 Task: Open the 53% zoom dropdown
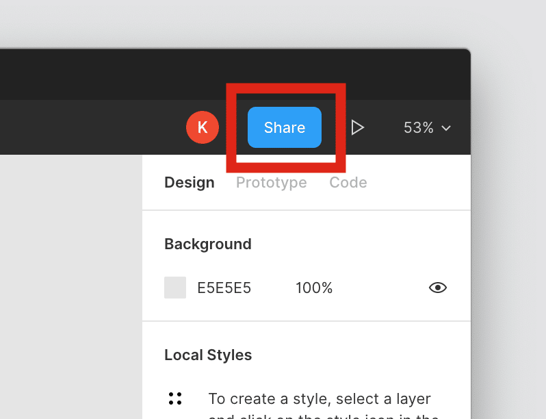coord(419,127)
